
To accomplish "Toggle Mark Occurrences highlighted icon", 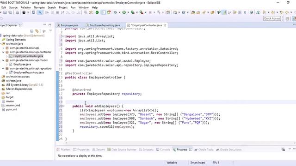I will [224, 12].
